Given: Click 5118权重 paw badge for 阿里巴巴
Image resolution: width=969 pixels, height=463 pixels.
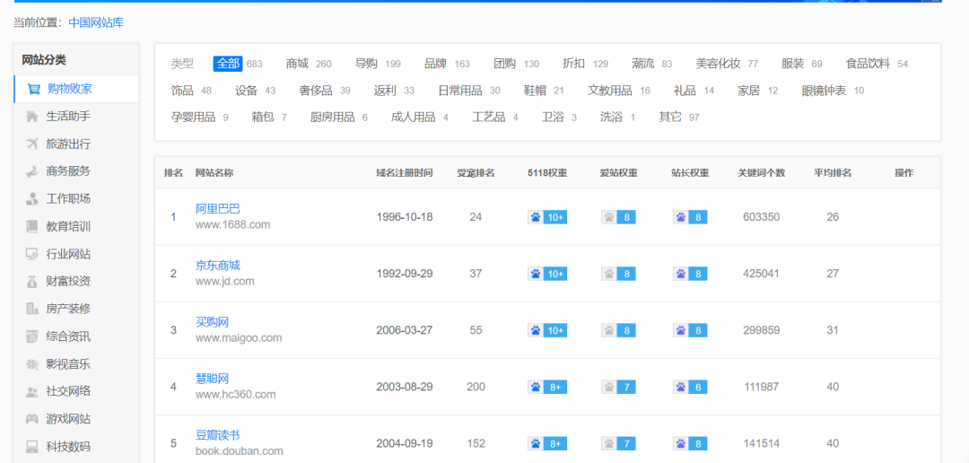Looking at the screenshot, I should tap(547, 217).
